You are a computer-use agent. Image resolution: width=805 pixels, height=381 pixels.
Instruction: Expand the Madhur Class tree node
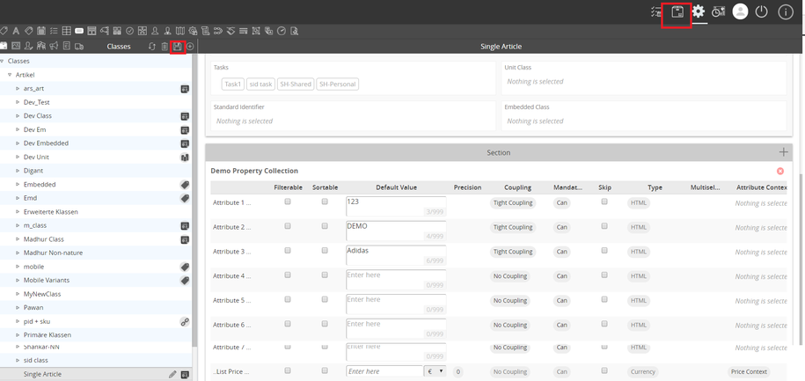(18, 239)
